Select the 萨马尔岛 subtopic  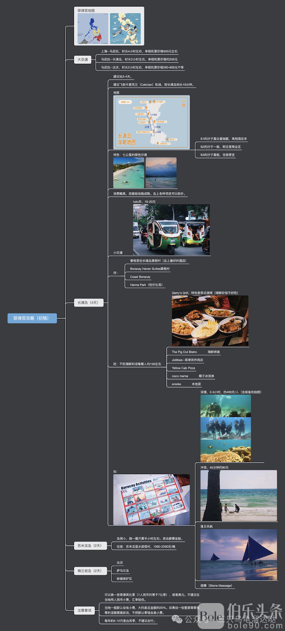point(123,571)
